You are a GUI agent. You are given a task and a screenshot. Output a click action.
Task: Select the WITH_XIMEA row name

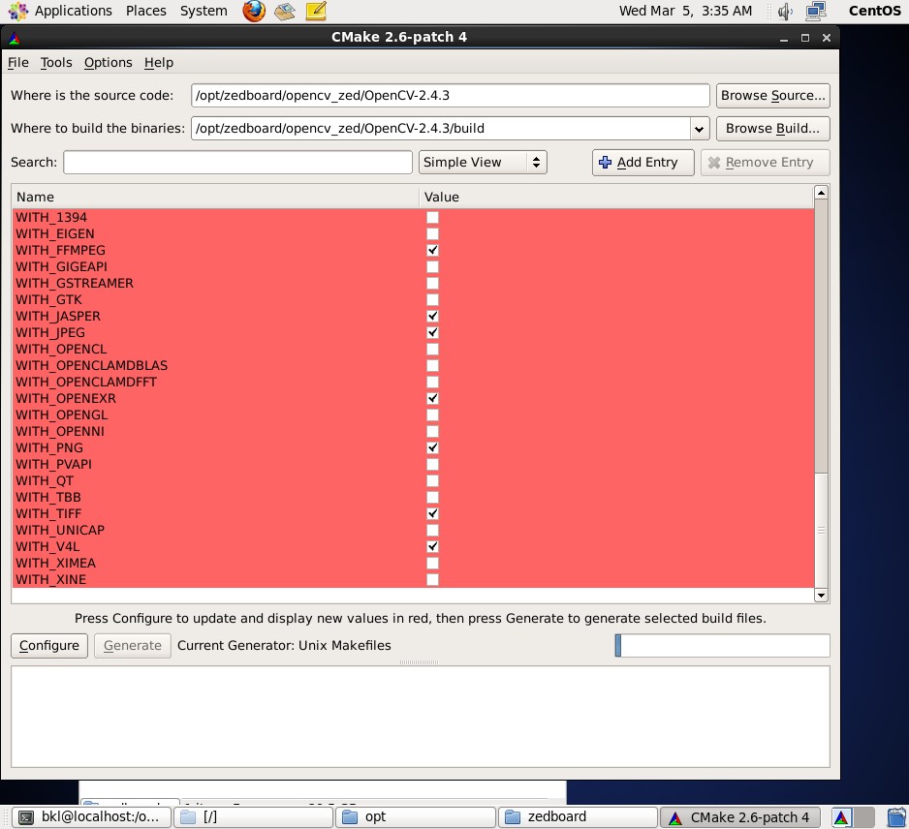55,563
